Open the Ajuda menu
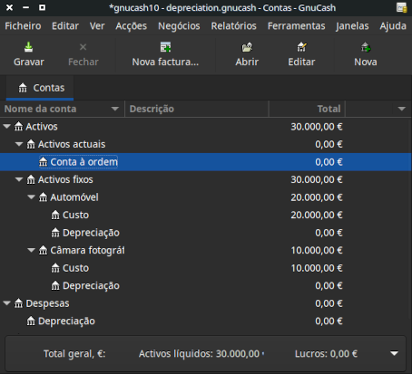Screen dimensions: 412x374 point(393,26)
